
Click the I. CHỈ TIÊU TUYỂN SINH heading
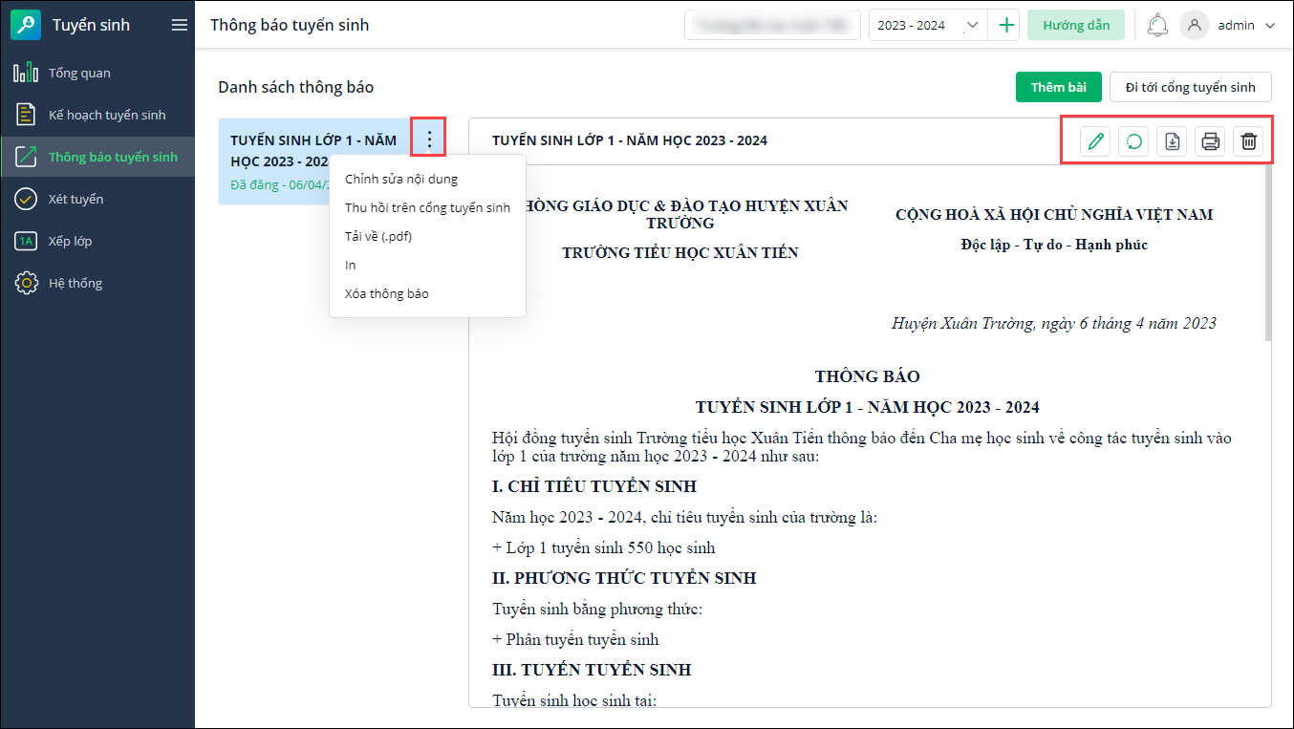click(x=594, y=486)
